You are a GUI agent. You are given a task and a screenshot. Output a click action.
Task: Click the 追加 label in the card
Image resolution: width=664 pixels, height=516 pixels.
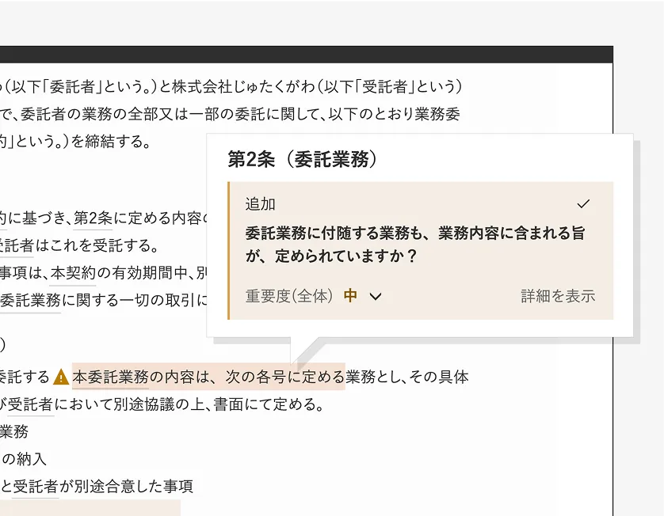pyautogui.click(x=260, y=204)
